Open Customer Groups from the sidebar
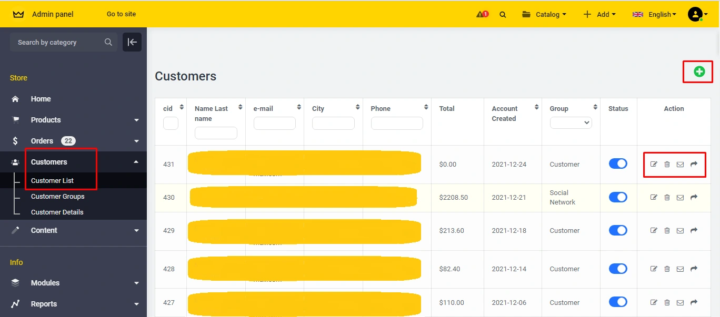Image resolution: width=720 pixels, height=317 pixels. pyautogui.click(x=58, y=196)
